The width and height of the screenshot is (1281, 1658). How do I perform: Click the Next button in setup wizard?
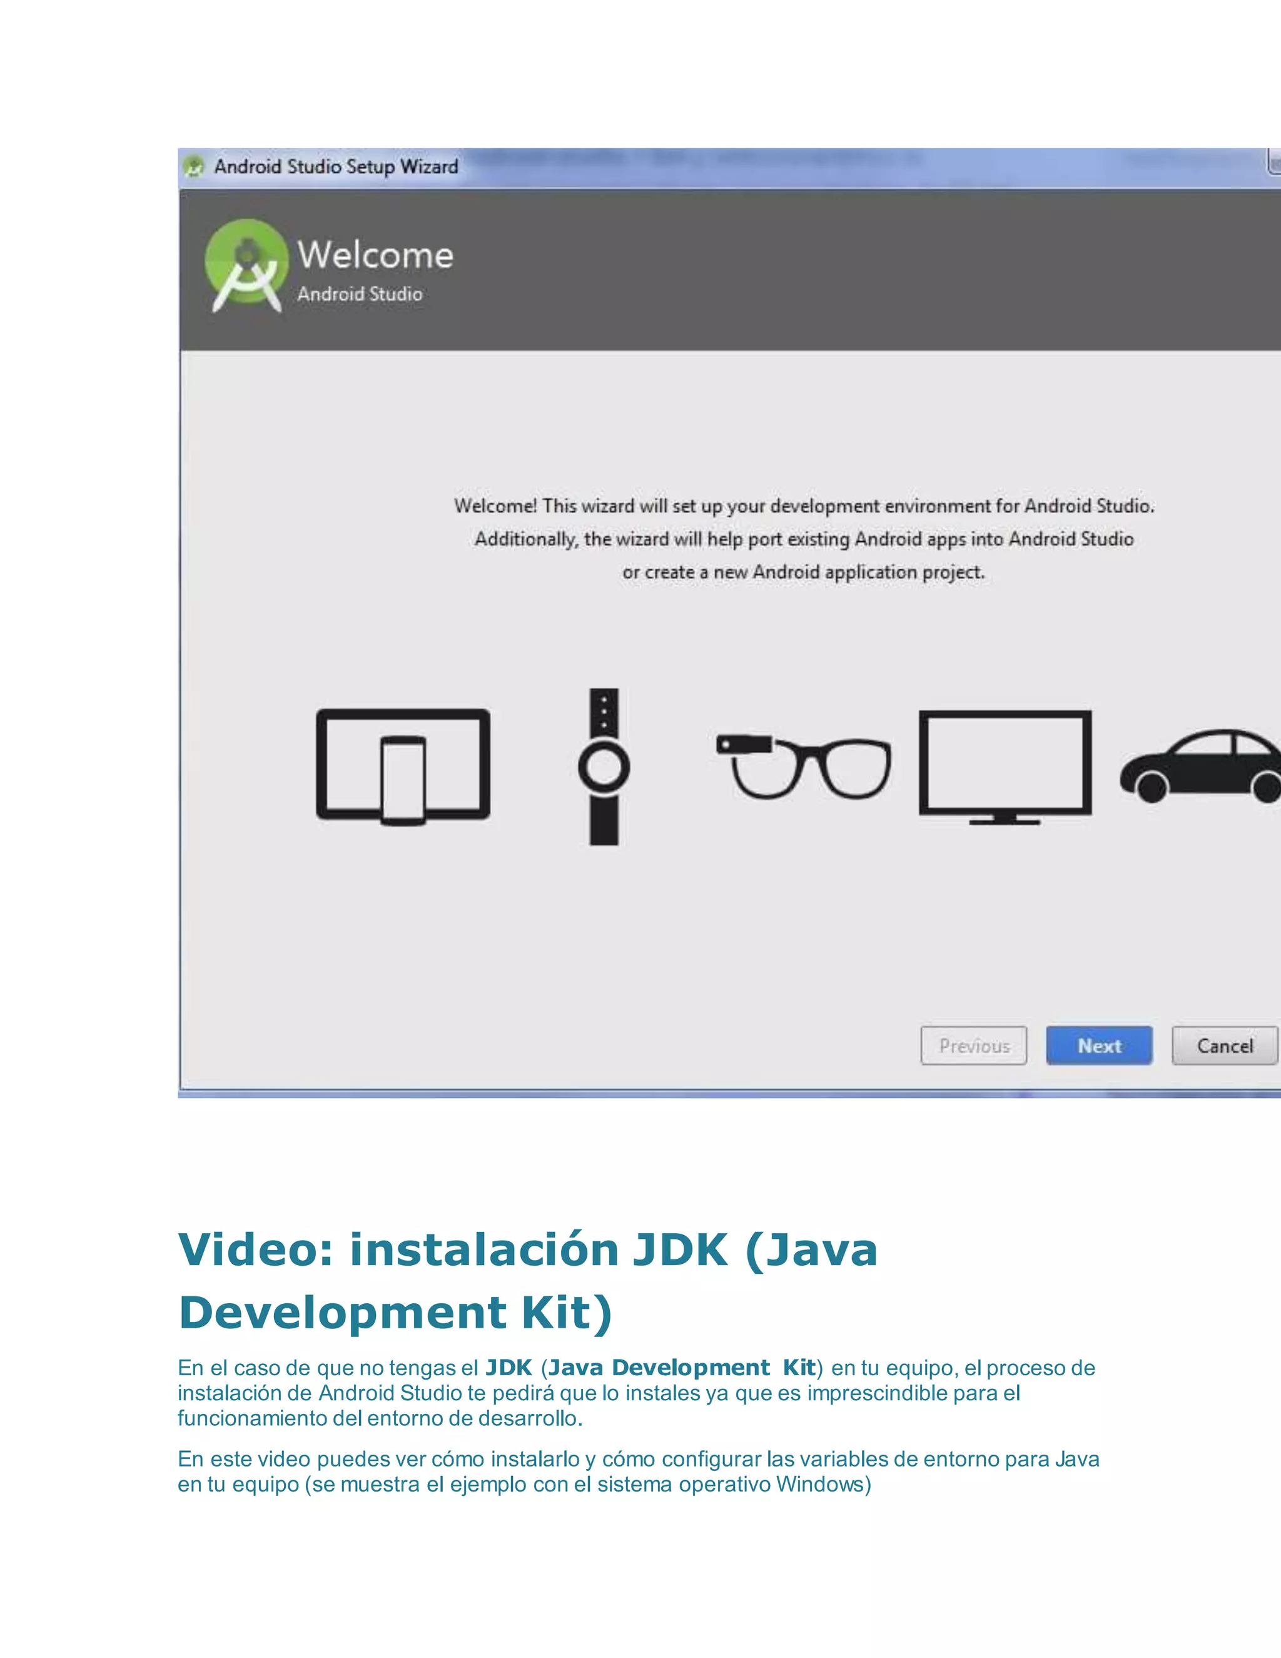[x=1099, y=1045]
